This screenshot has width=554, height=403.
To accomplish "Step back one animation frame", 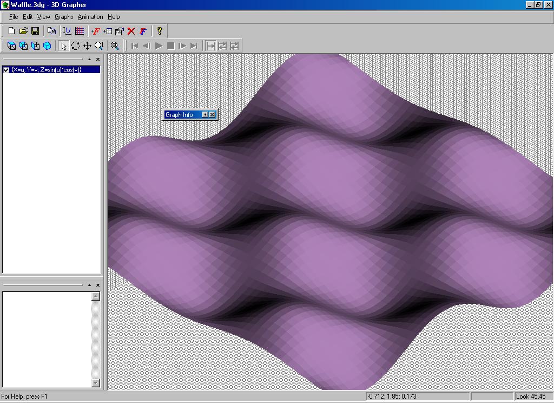I will (147, 45).
